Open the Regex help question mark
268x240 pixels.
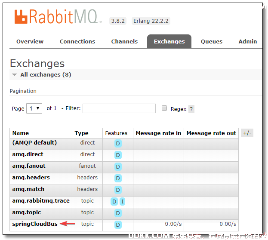[191, 109]
